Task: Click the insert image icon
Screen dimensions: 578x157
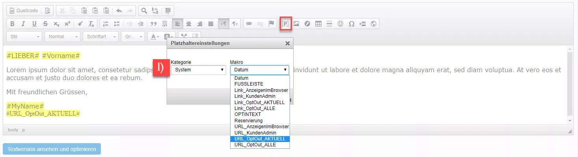Action: tap(296, 24)
